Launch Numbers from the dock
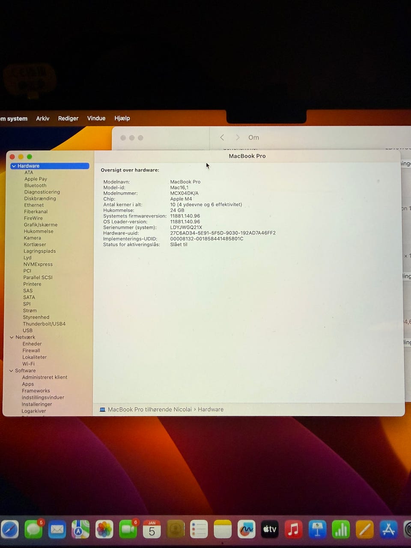The width and height of the screenshot is (411, 548). [x=341, y=530]
